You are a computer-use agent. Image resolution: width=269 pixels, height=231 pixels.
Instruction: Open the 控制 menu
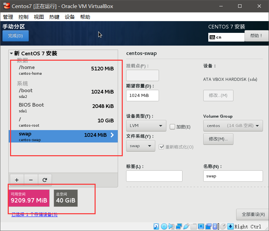[x=23, y=17]
